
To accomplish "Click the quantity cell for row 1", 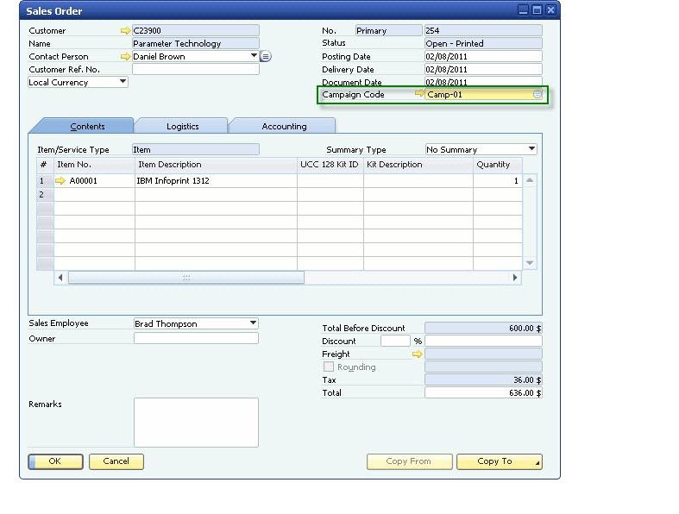I will pyautogui.click(x=498, y=180).
